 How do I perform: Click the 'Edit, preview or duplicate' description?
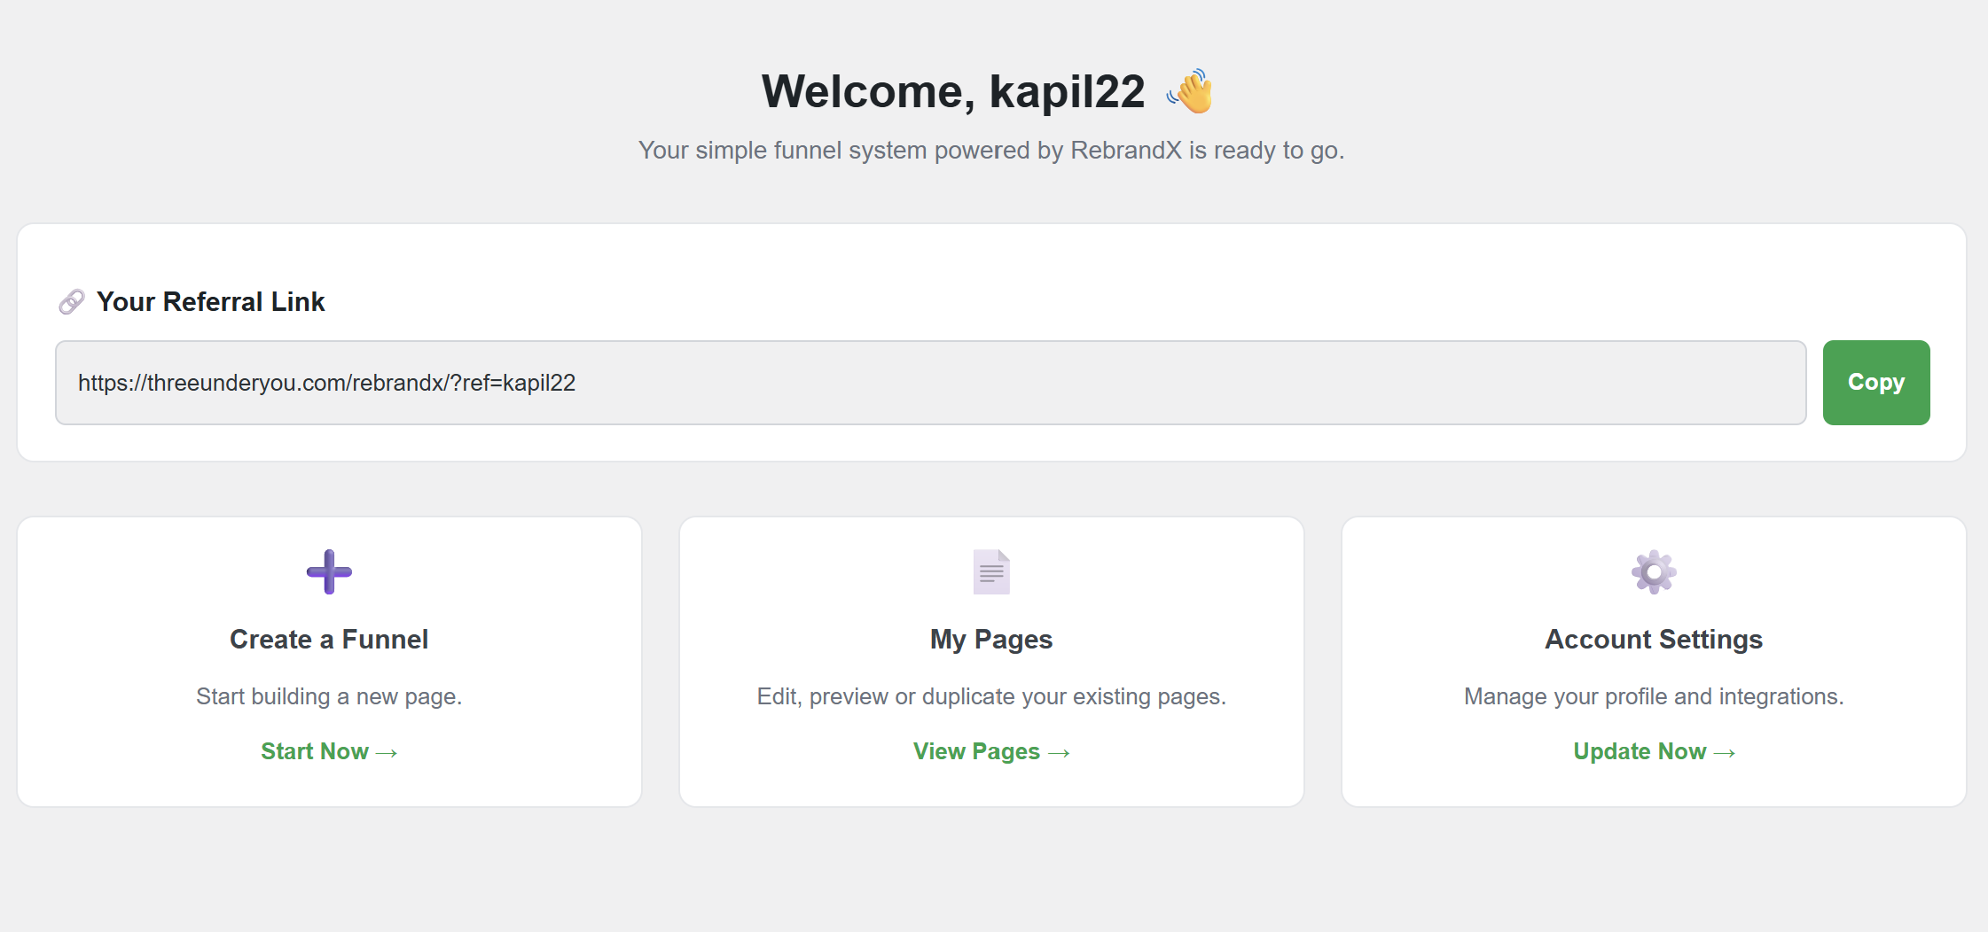pyautogui.click(x=991, y=696)
